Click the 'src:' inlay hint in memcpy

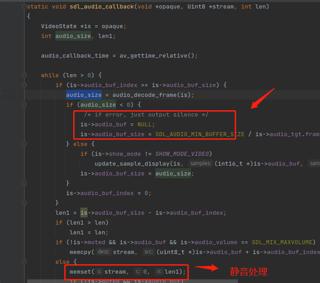pyautogui.click(x=148, y=252)
